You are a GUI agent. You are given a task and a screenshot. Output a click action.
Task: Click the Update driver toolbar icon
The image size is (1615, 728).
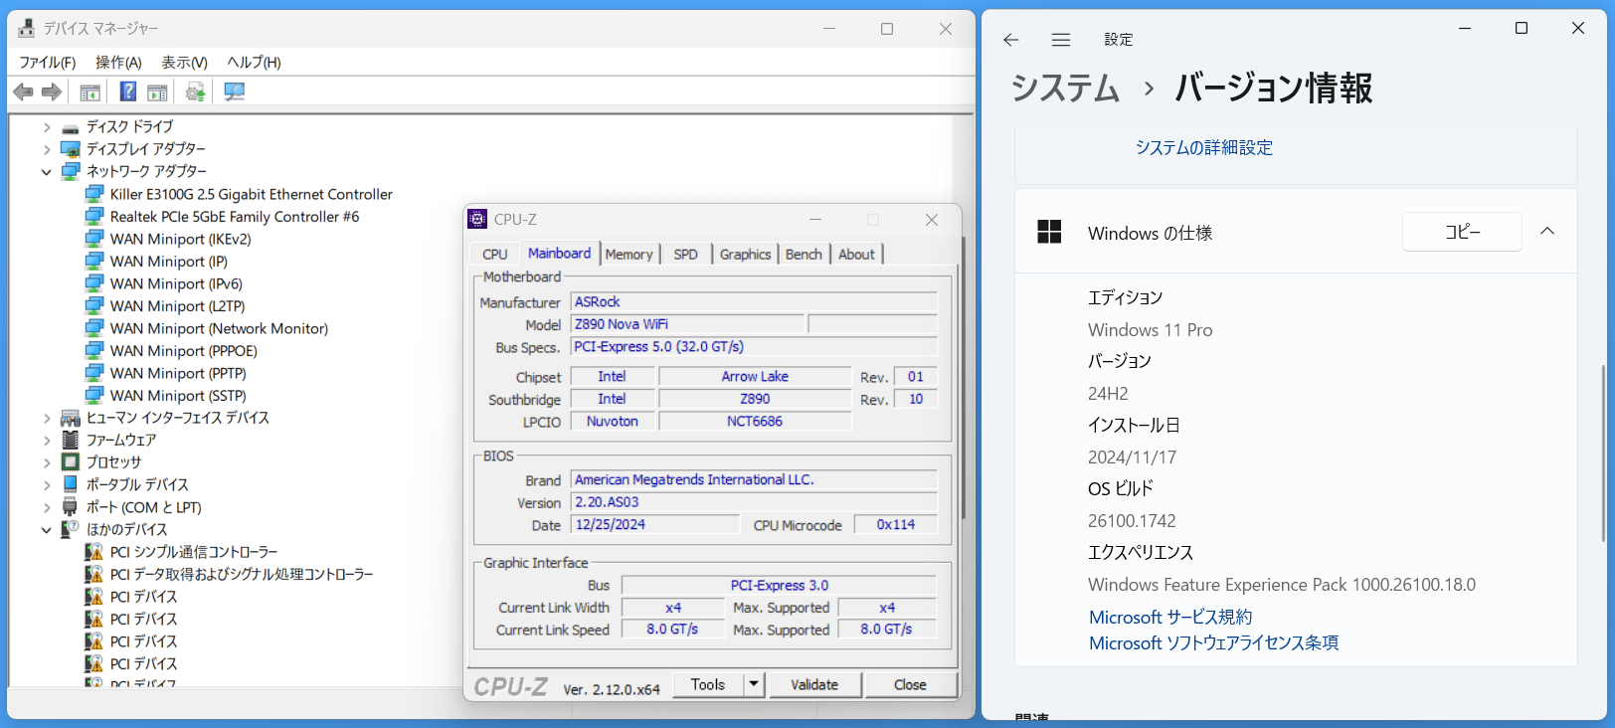[x=195, y=92]
